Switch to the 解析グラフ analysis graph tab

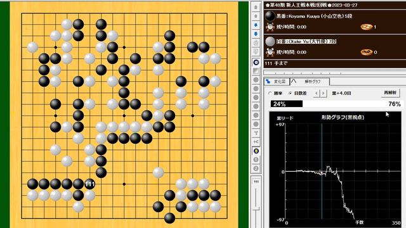click(x=310, y=82)
